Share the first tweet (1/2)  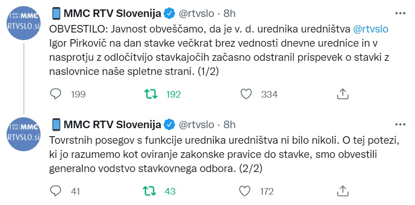342,94
